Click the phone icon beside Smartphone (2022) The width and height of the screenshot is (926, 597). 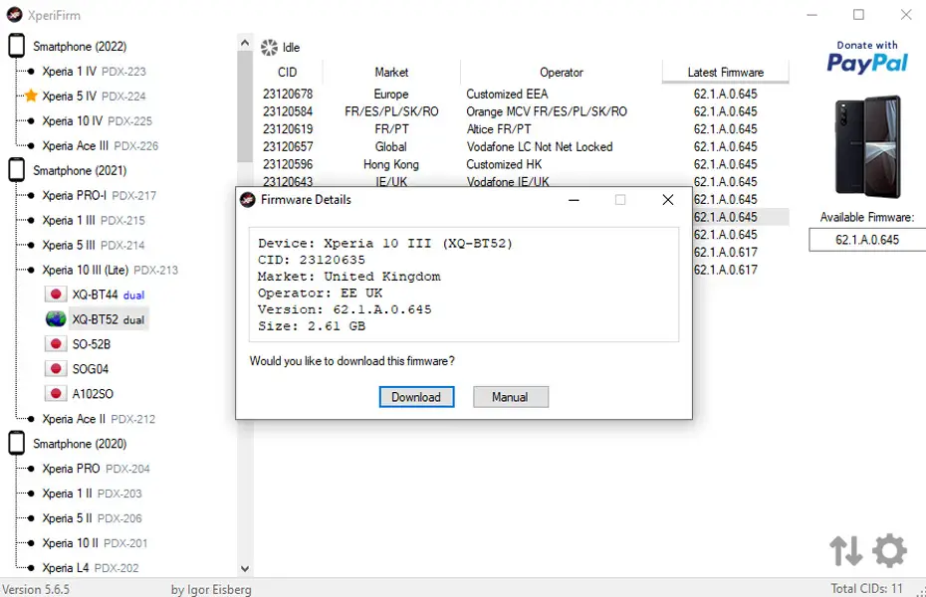tap(17, 46)
